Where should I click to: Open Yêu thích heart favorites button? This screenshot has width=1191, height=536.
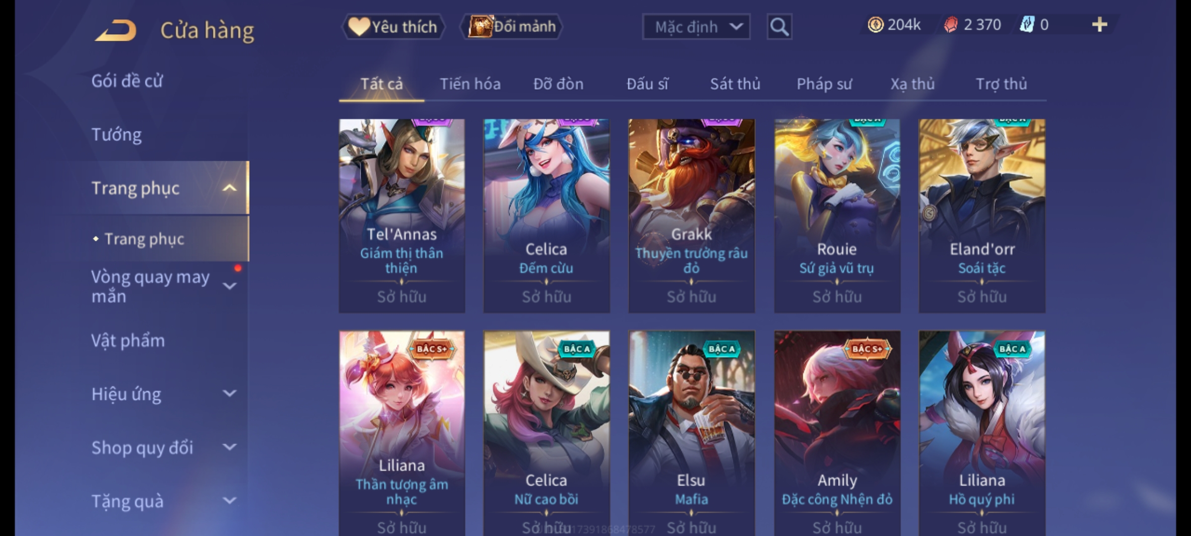[x=393, y=26]
